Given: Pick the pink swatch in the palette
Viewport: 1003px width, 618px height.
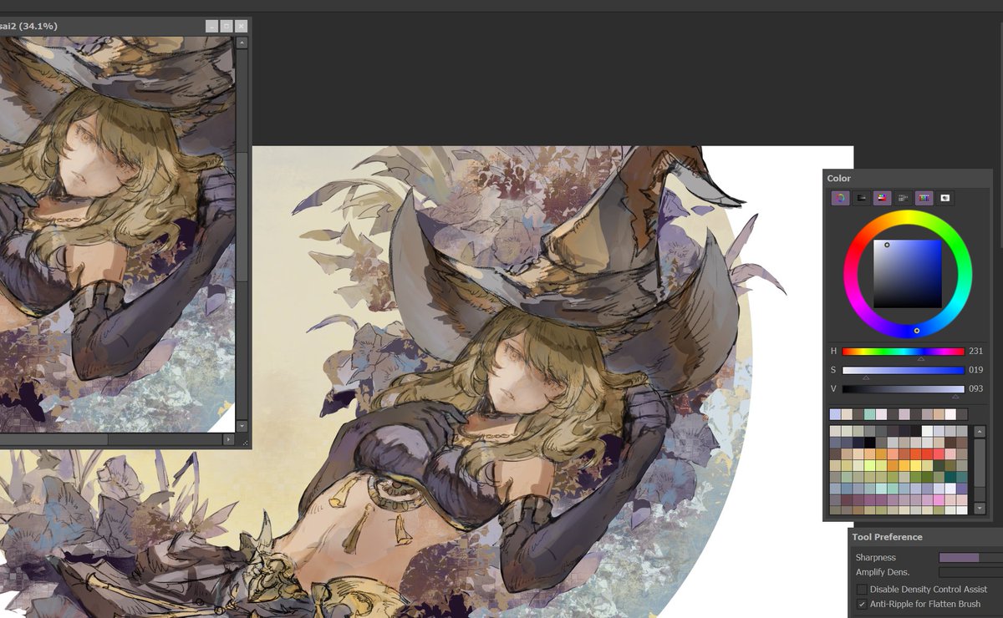Looking at the screenshot, I should [x=939, y=500].
